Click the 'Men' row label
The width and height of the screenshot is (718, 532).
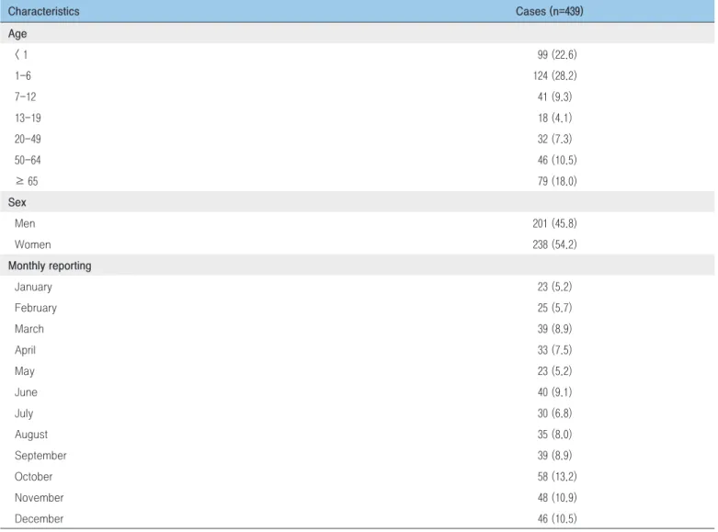(x=25, y=223)
